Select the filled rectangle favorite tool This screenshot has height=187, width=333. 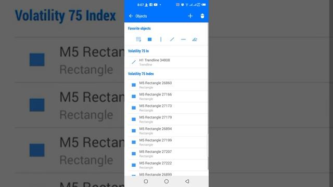click(x=150, y=39)
